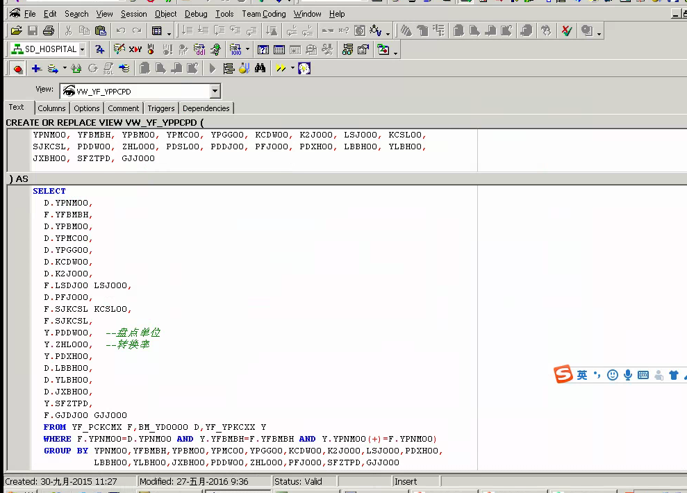Click the red breakpoint circle icon

17,68
